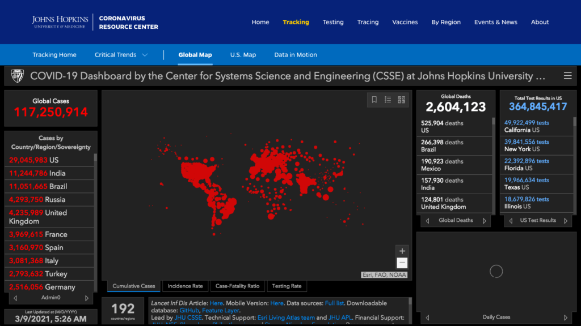This screenshot has height=326, width=581.
Task: Open the JHU APL link
Action: 340,318
